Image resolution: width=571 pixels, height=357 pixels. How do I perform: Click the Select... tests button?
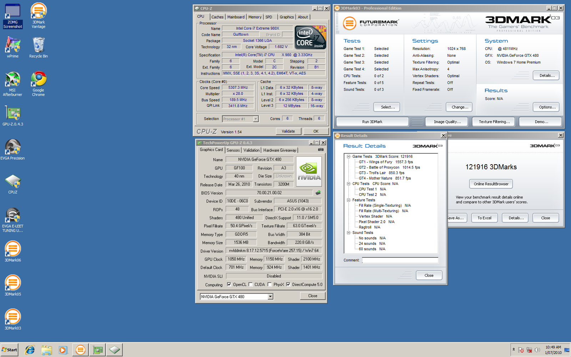point(388,107)
